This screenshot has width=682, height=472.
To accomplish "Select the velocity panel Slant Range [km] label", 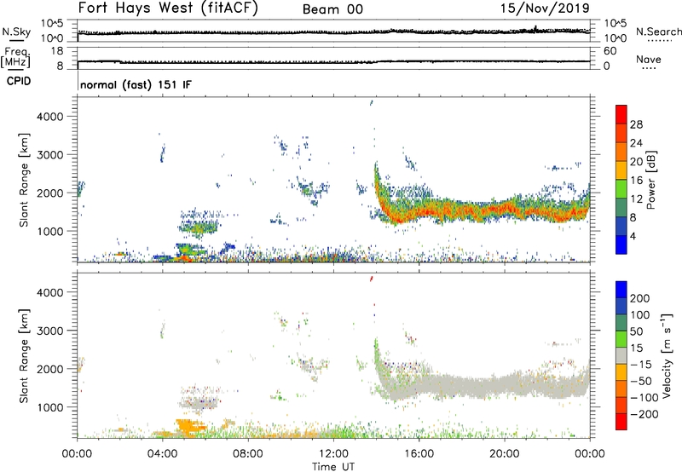I will (24, 356).
